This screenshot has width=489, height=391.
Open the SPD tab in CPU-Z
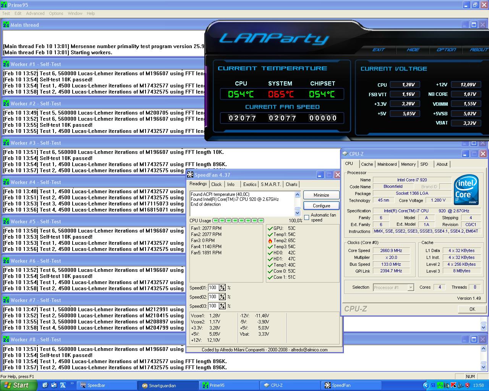(424, 164)
